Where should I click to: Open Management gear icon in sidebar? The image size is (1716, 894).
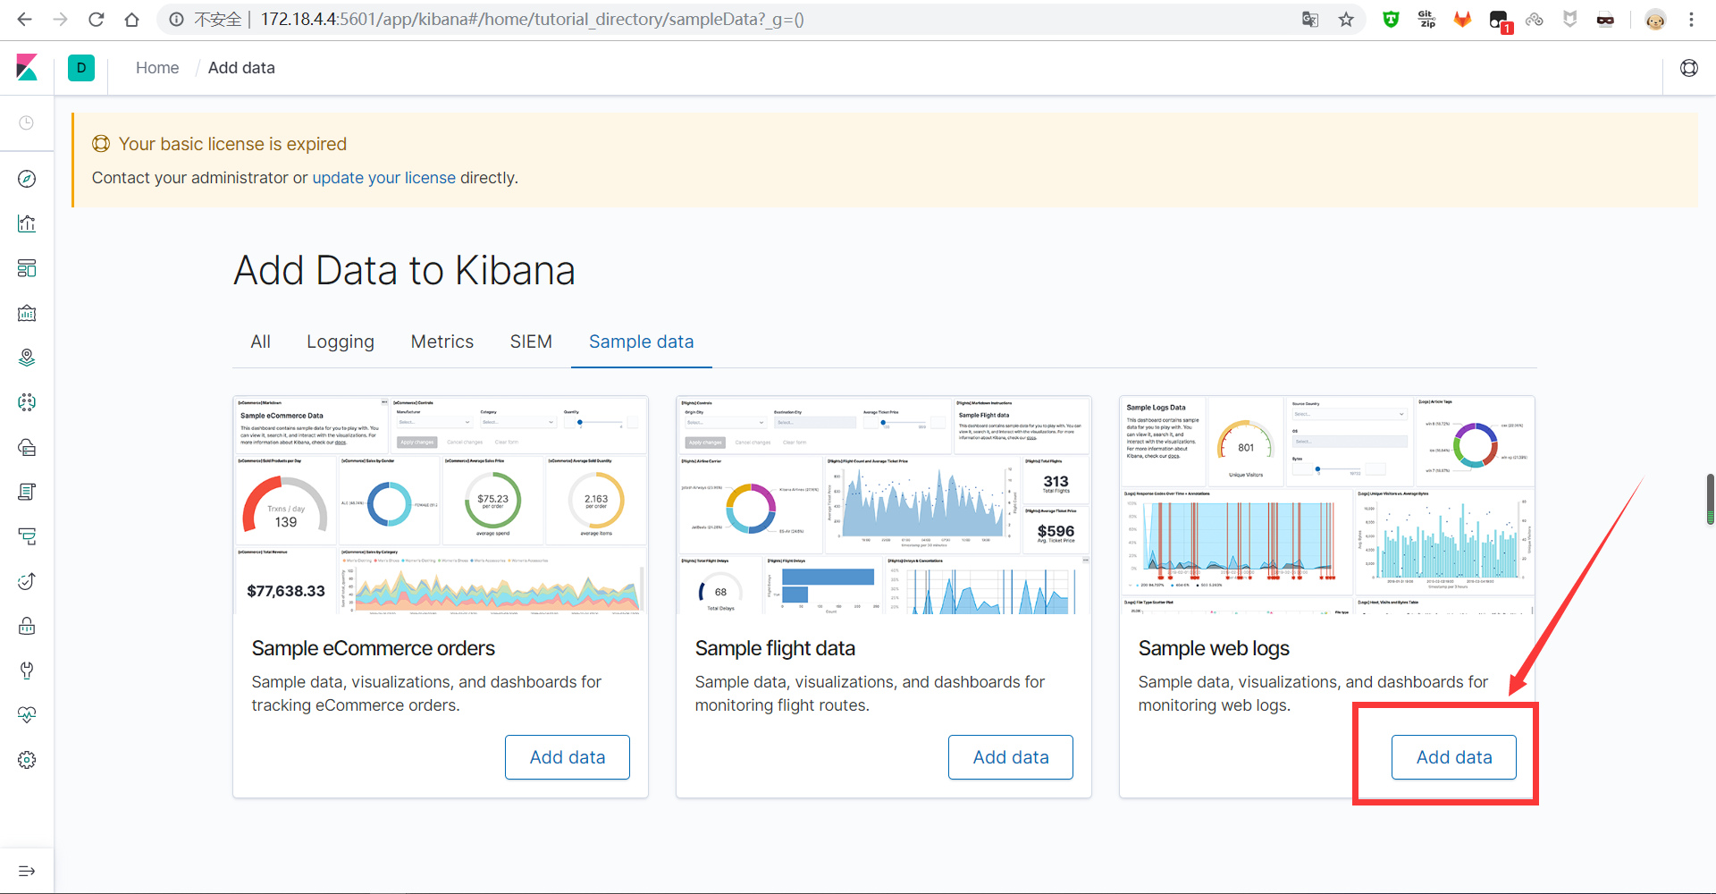pyautogui.click(x=27, y=760)
